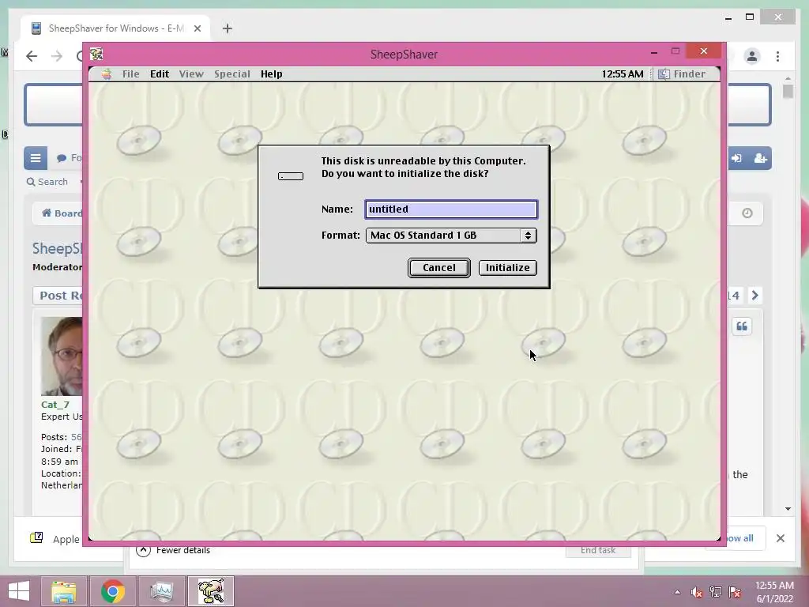This screenshot has height=607, width=809.
Task: Click the Action Center flag icon
Action: [734, 592]
